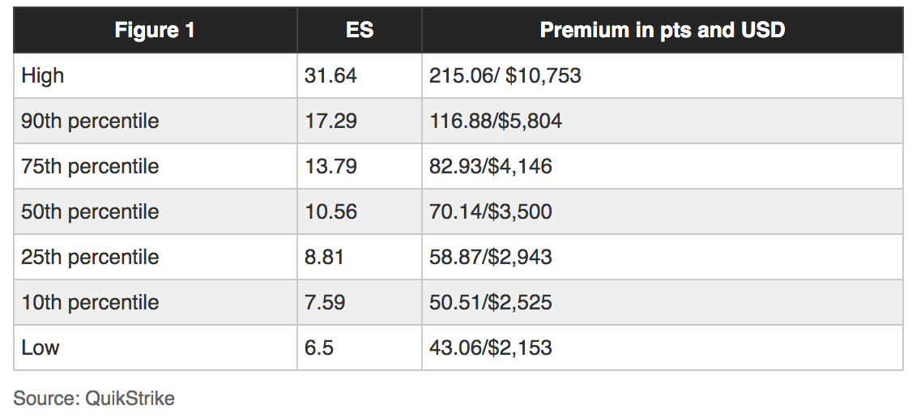Click the Source: QuikStrike caption
Viewport: 912px width, 418px height.
(94, 399)
